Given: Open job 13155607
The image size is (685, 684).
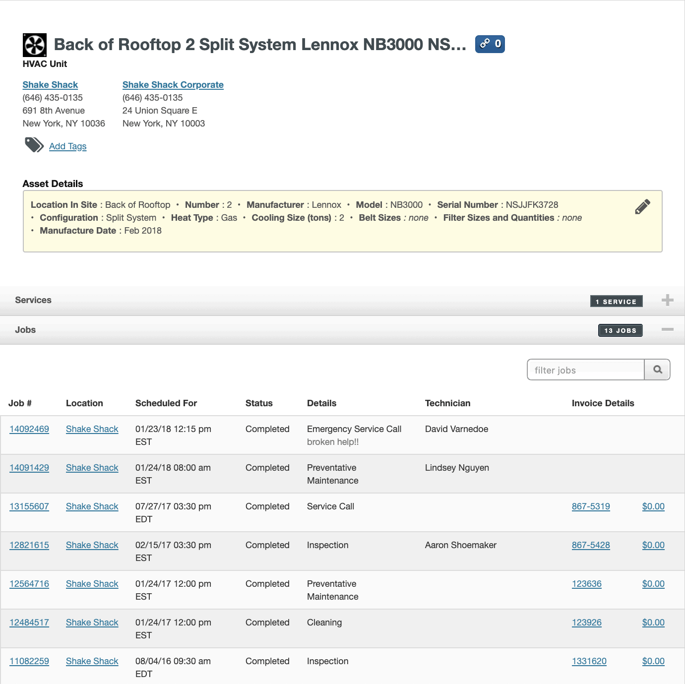Looking at the screenshot, I should pos(29,506).
